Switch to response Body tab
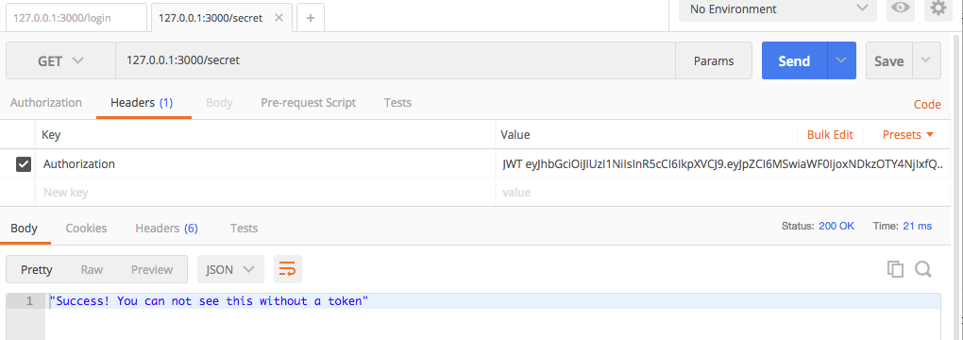 point(24,229)
